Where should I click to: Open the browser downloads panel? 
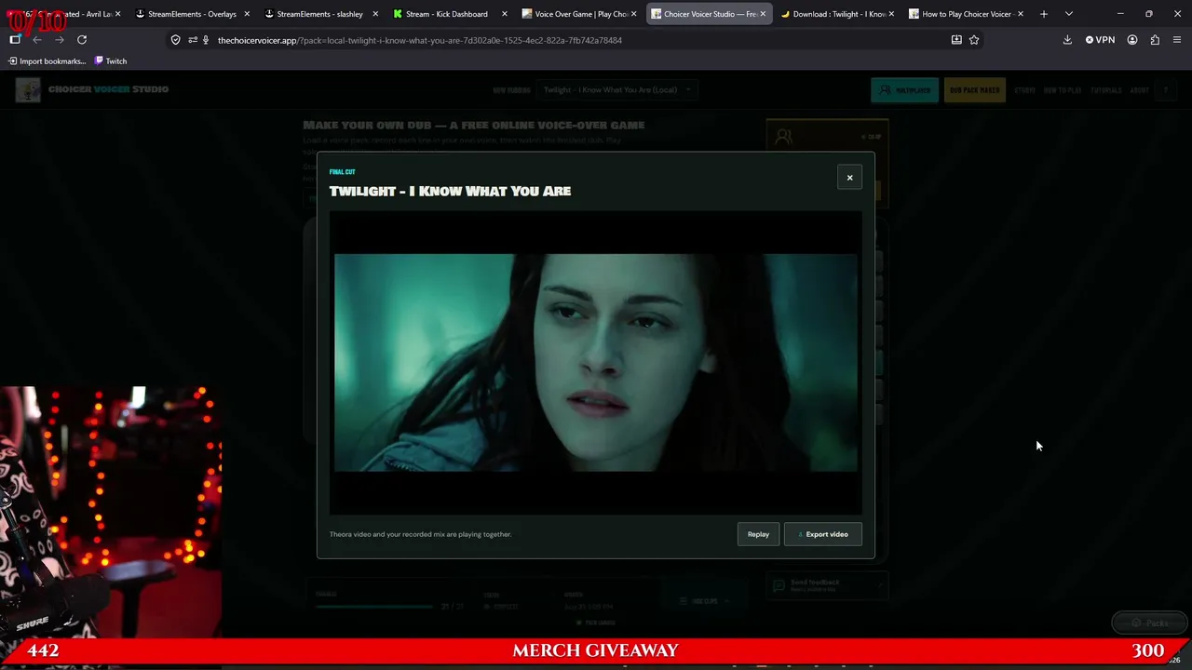coord(1067,40)
